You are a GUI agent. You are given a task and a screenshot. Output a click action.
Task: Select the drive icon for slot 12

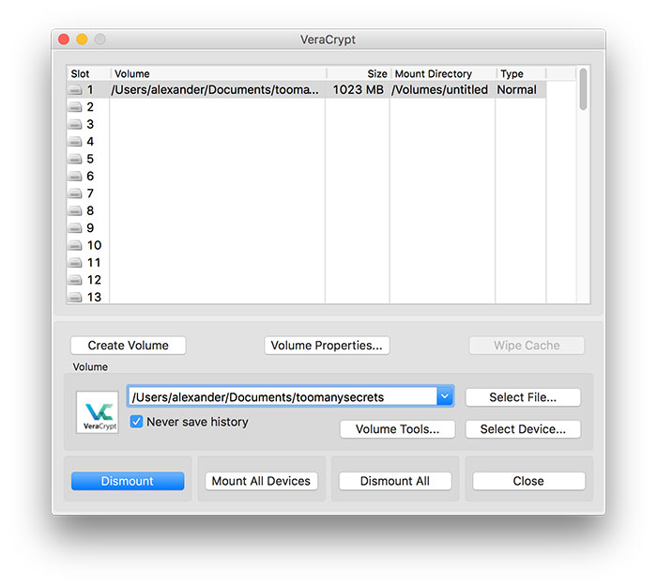[x=75, y=280]
